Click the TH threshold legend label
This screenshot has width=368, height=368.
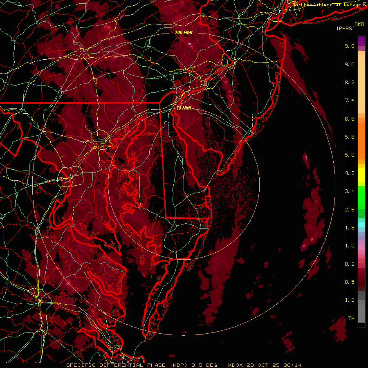[x=351, y=319]
